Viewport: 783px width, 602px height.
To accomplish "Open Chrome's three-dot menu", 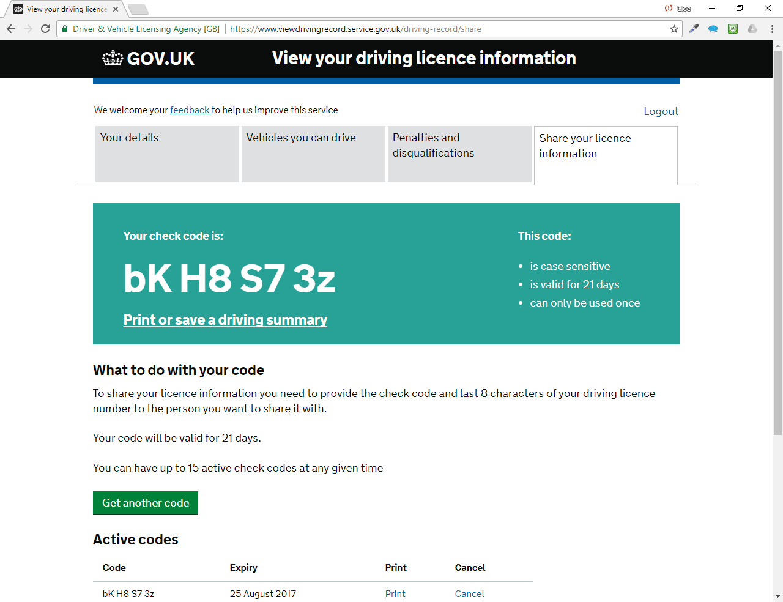I will 772,28.
